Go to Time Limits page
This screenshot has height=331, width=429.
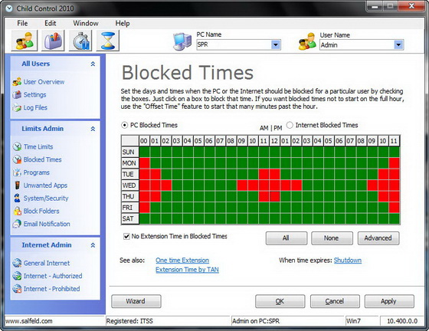pos(38,146)
